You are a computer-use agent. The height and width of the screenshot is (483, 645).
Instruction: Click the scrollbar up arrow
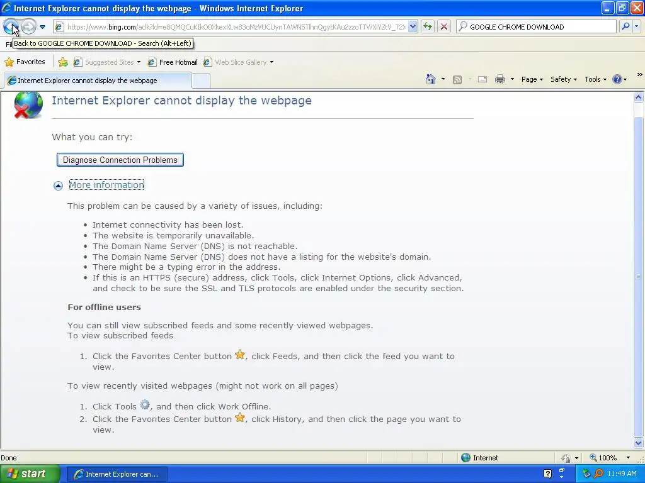coord(639,97)
